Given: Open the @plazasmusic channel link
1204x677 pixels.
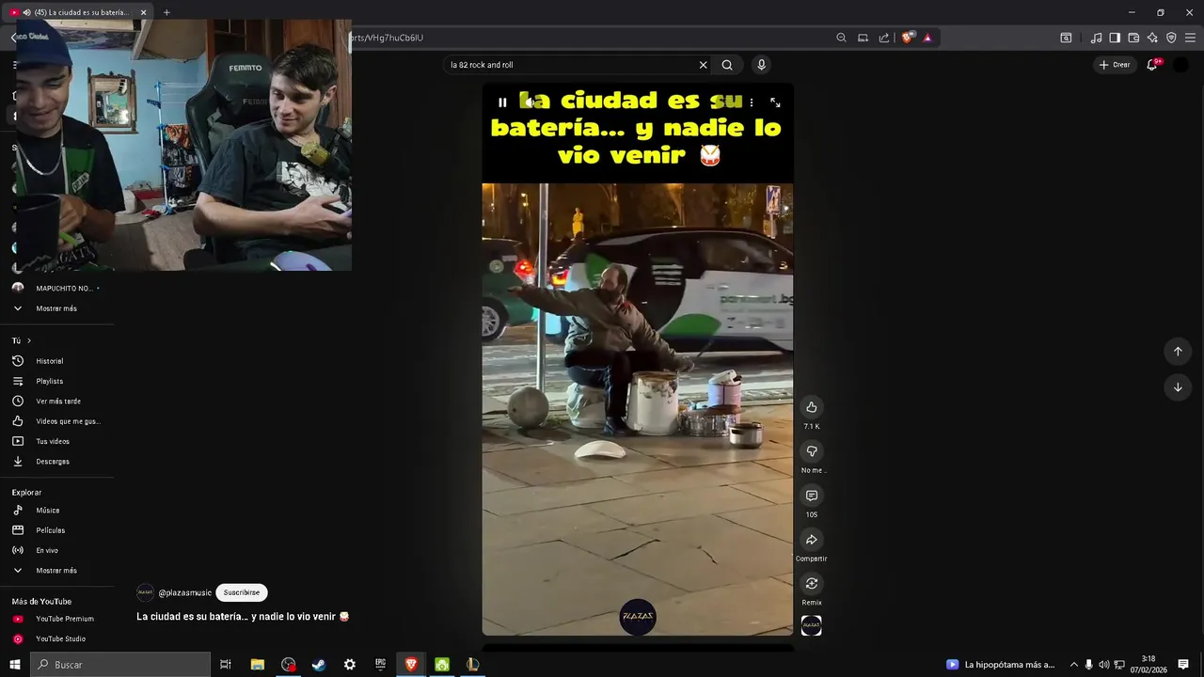Looking at the screenshot, I should (x=184, y=592).
